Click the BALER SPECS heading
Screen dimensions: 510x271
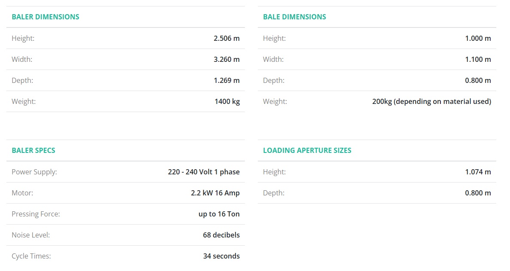(34, 150)
